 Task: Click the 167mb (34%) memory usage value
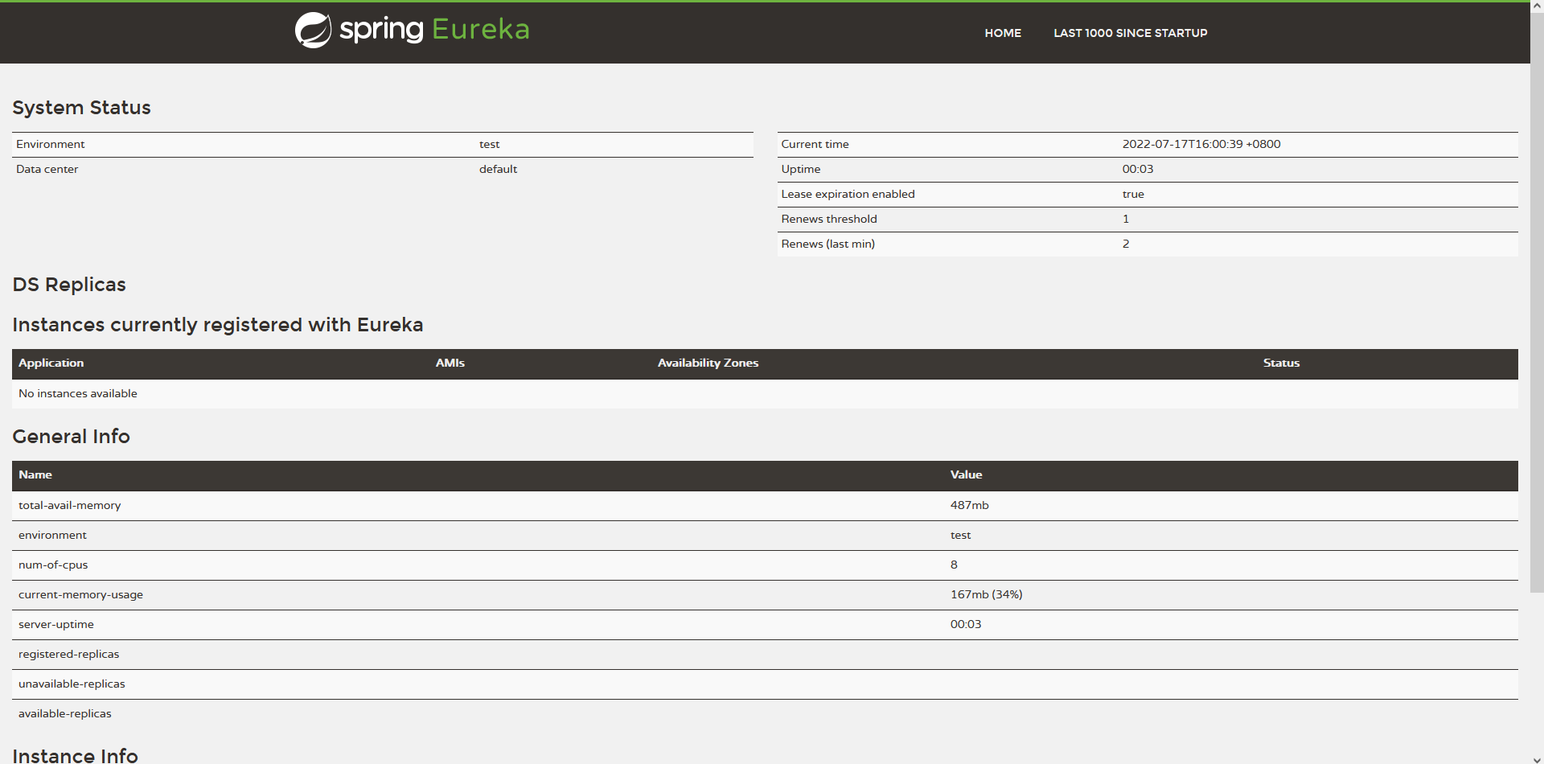[x=986, y=595]
